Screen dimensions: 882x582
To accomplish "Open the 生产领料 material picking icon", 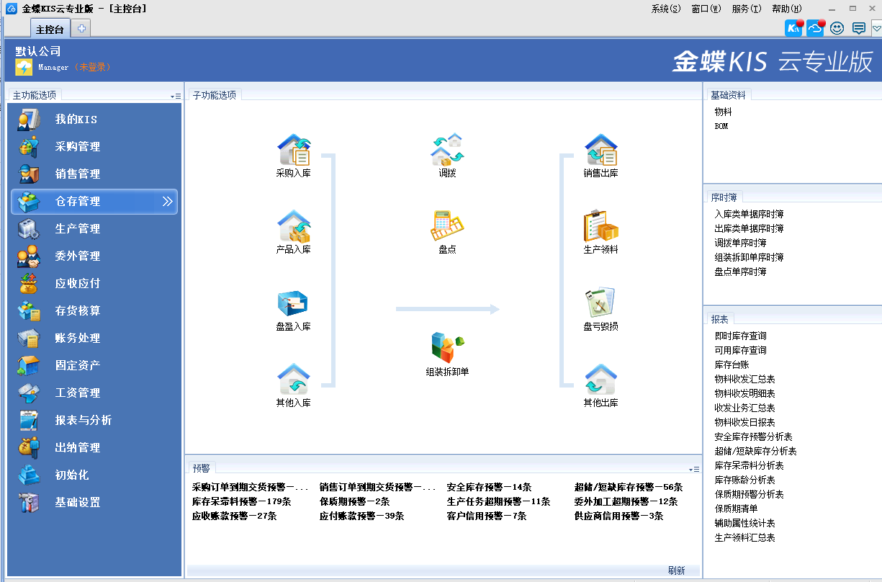I will pos(601,227).
